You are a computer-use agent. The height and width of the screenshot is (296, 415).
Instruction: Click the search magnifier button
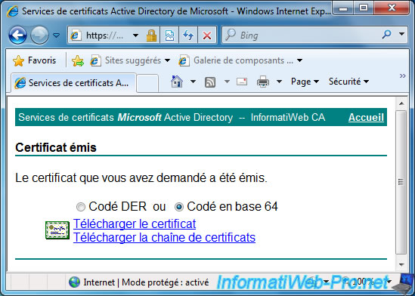click(386, 34)
